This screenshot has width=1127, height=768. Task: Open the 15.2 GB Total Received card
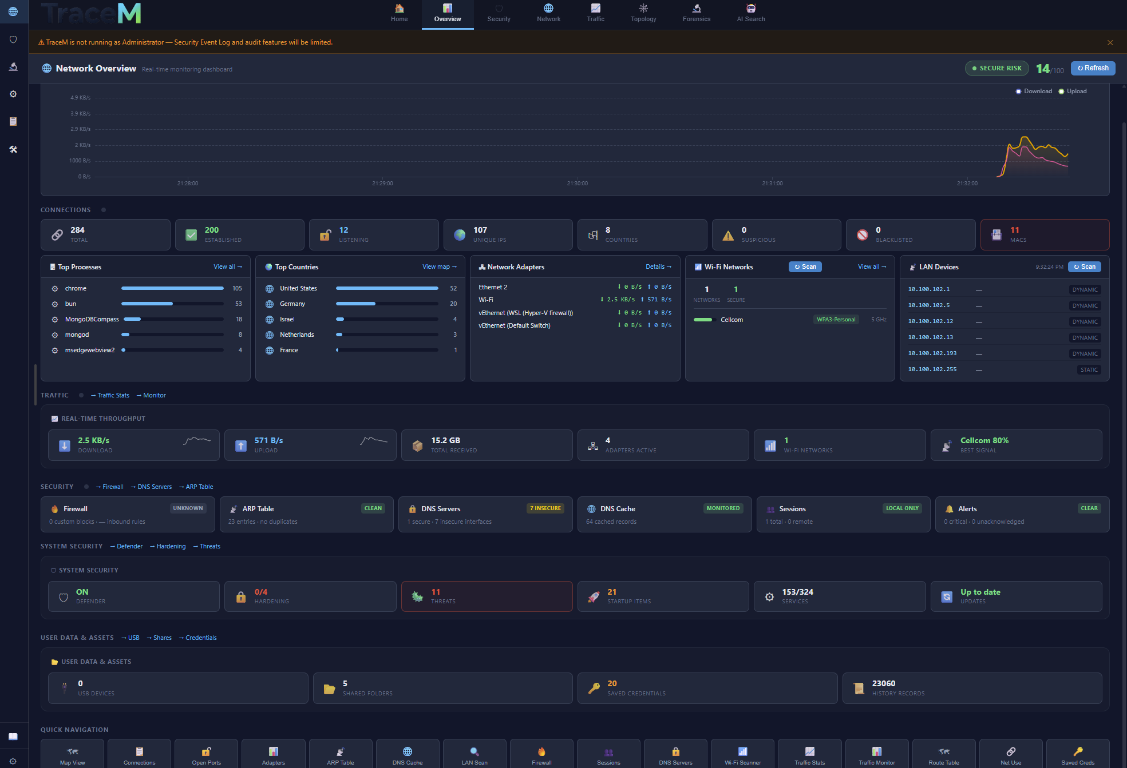click(x=487, y=445)
